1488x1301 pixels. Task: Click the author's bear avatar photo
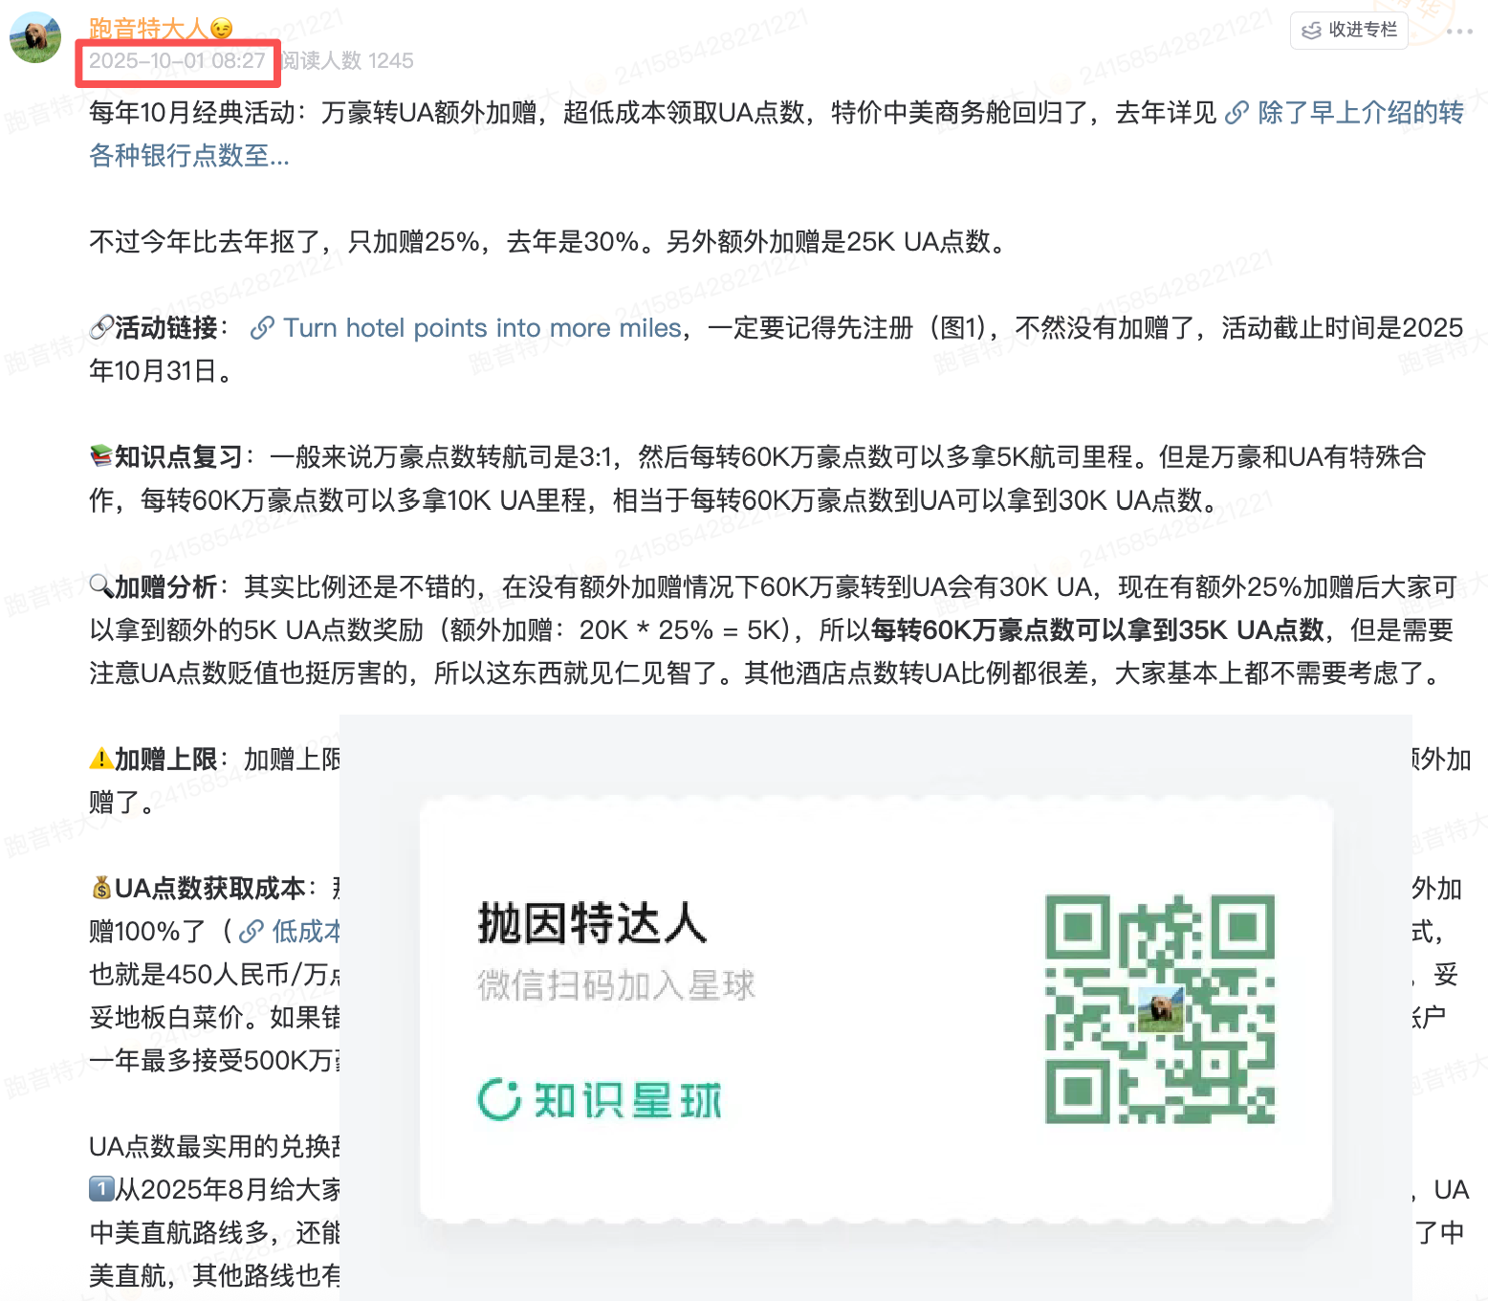(35, 38)
